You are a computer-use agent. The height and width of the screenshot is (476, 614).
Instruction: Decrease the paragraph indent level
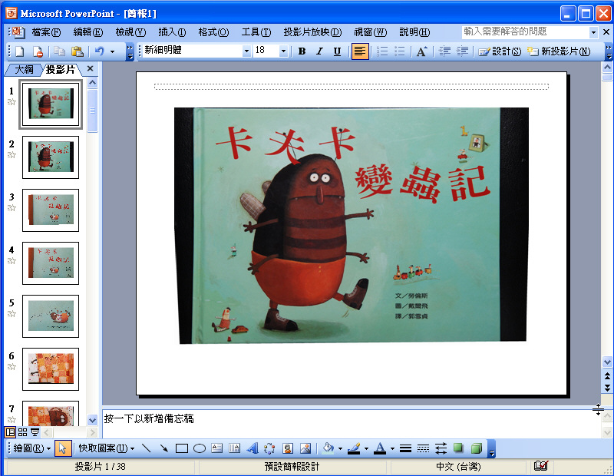[444, 51]
